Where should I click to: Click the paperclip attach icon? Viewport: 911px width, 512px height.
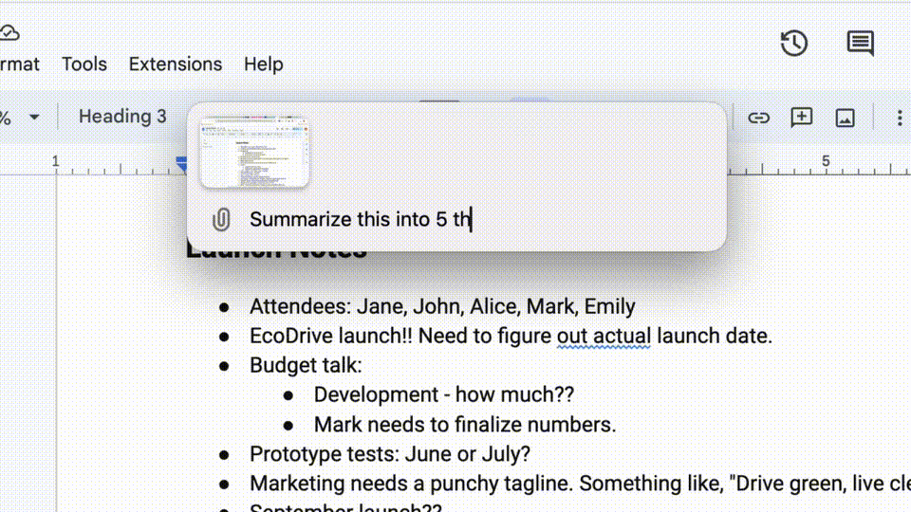tap(221, 219)
